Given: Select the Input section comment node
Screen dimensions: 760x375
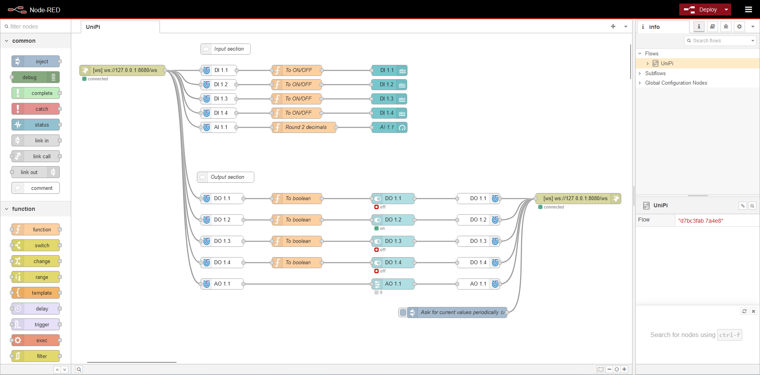Looking at the screenshot, I should pyautogui.click(x=226, y=49).
